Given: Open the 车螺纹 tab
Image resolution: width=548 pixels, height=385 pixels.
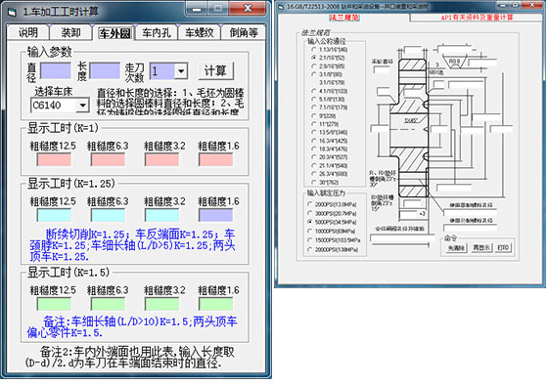Looking at the screenshot, I should tap(200, 33).
